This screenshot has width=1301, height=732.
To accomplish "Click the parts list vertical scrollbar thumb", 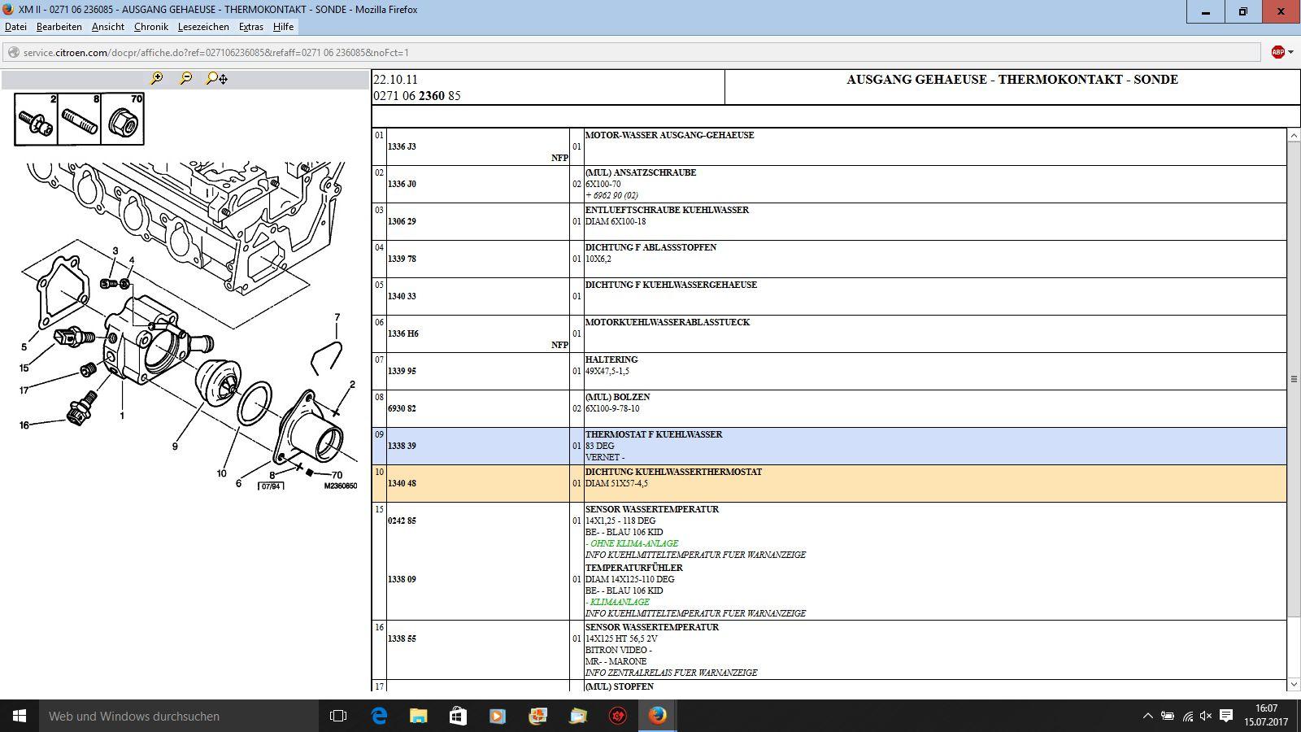I will [x=1294, y=379].
